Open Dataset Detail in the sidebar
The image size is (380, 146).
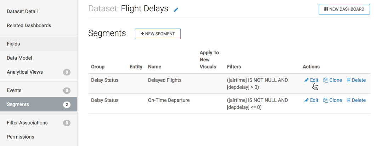coord(22,11)
